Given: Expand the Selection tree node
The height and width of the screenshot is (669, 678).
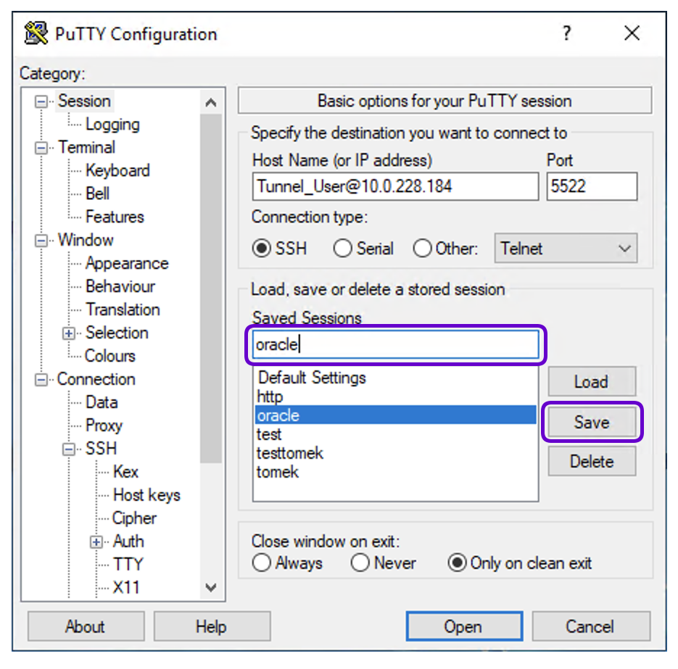Looking at the screenshot, I should click(70, 333).
